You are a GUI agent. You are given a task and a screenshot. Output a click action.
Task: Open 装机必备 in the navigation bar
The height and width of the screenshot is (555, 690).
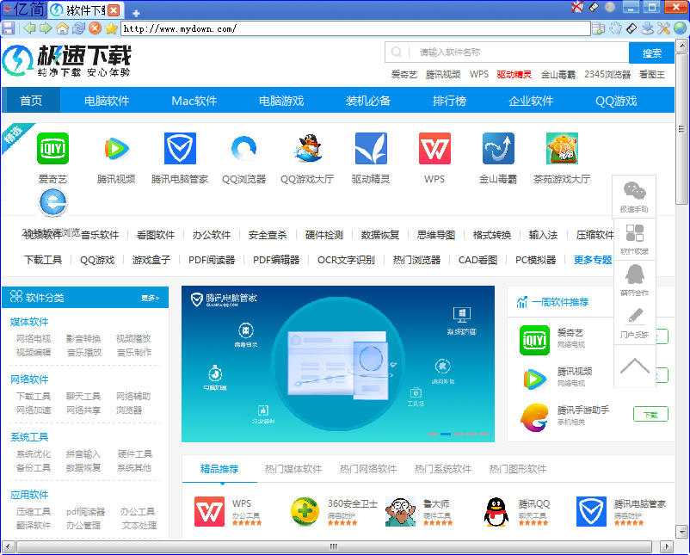[x=368, y=101]
